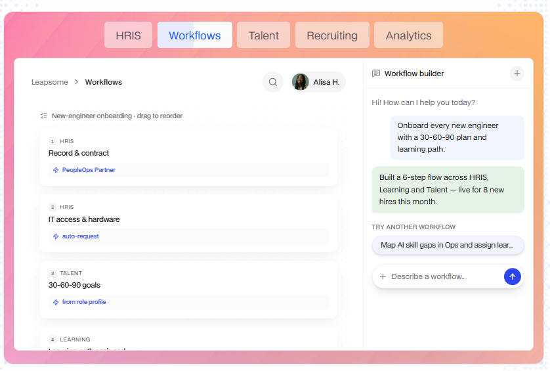Click the lightning icon next to auto-request
Screen dimensions: 550x371
pos(56,236)
